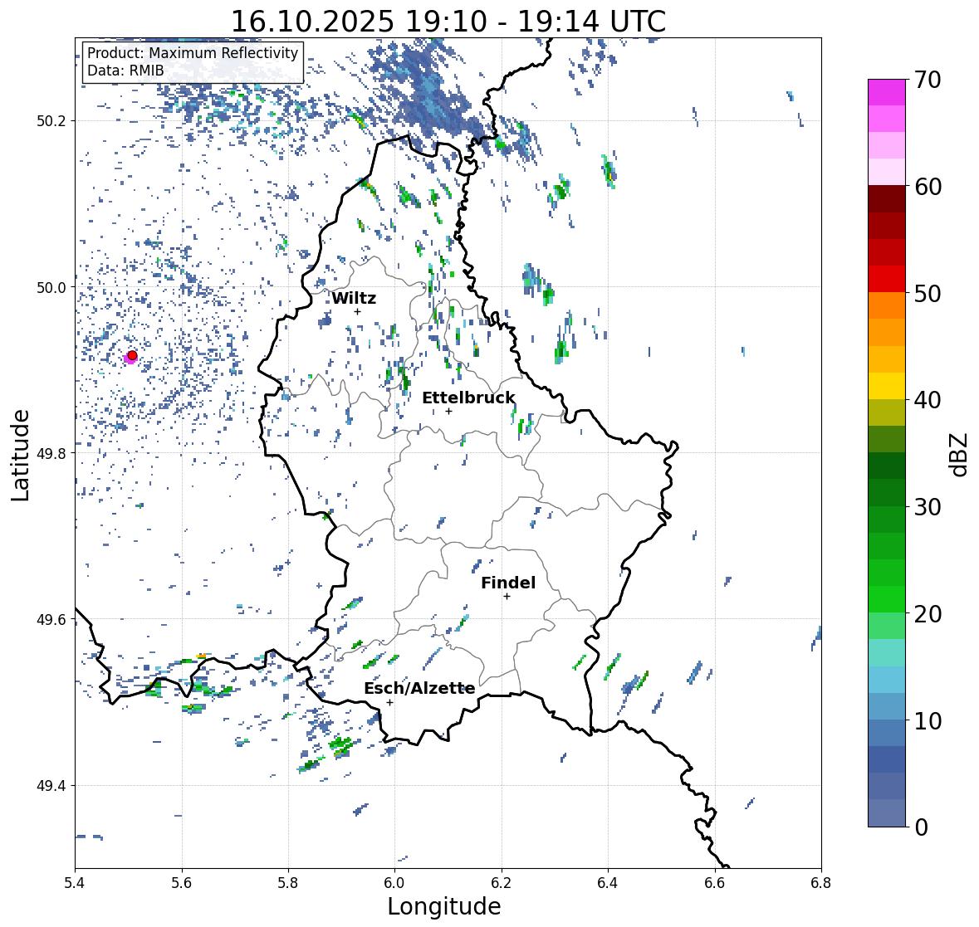Click the plus marker below Esch/Alzette
979x927 pixels.
pos(389,702)
